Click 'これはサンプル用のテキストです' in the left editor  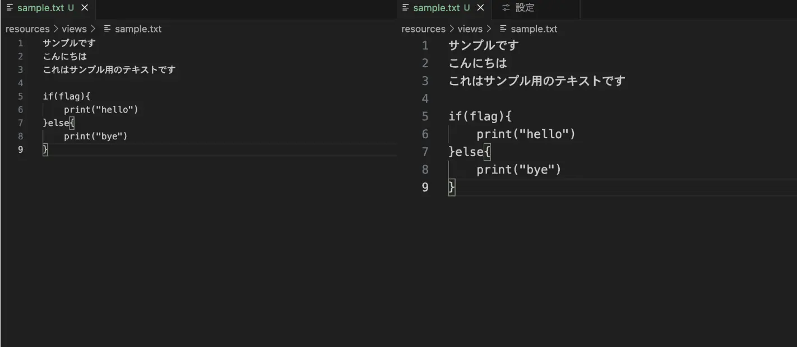pos(109,70)
